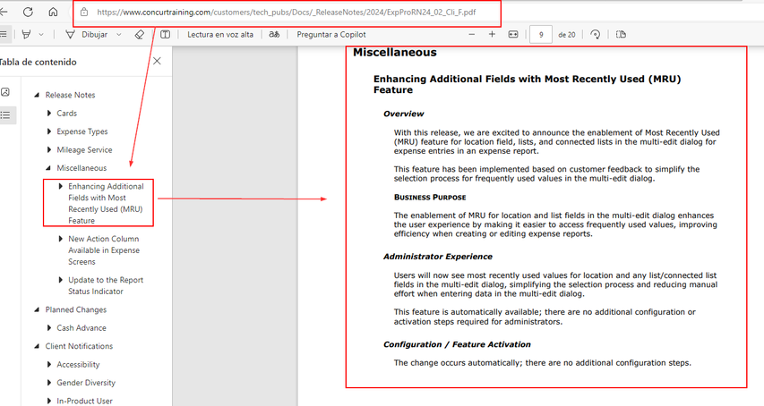Open the Release Notes outline entry
764x406 pixels.
(70, 95)
